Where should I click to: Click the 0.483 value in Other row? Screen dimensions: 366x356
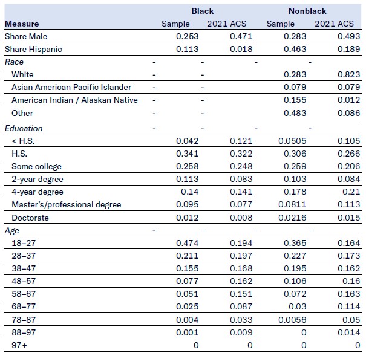295,113
